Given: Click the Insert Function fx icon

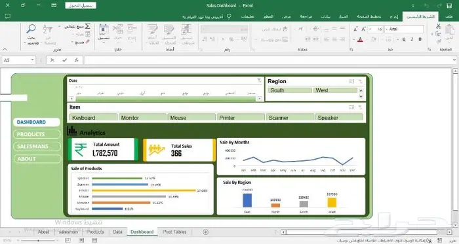Looking at the screenshot, I should pos(77,60).
